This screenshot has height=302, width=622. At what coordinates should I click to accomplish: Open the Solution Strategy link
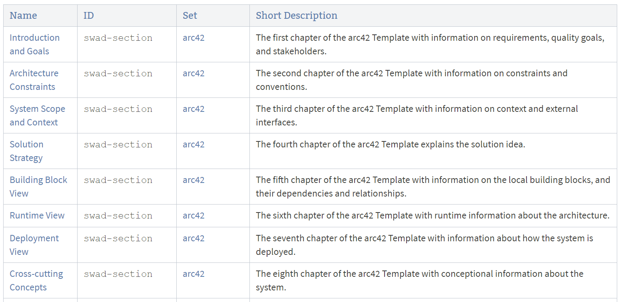26,145
